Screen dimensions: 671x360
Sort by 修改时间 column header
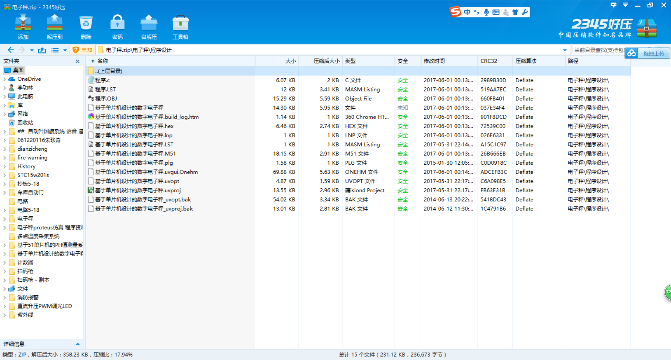coord(449,61)
